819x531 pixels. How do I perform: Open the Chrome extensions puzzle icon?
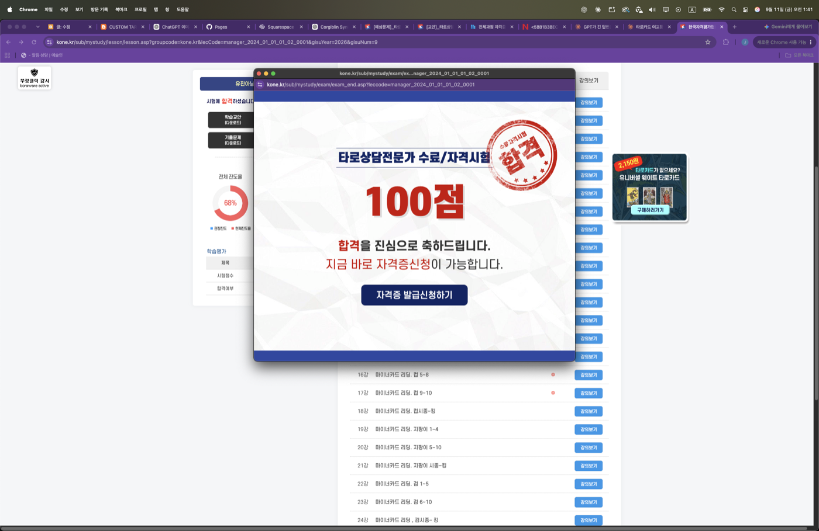(x=726, y=42)
